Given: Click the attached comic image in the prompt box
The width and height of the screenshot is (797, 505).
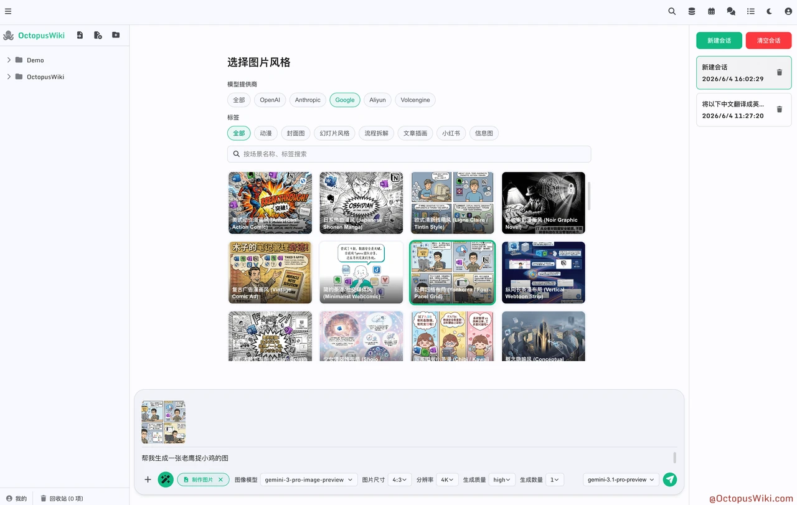Looking at the screenshot, I should (164, 422).
